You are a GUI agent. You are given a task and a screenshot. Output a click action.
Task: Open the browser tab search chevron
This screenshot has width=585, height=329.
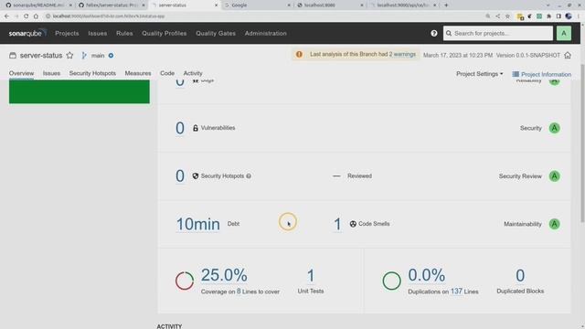click(x=548, y=5)
